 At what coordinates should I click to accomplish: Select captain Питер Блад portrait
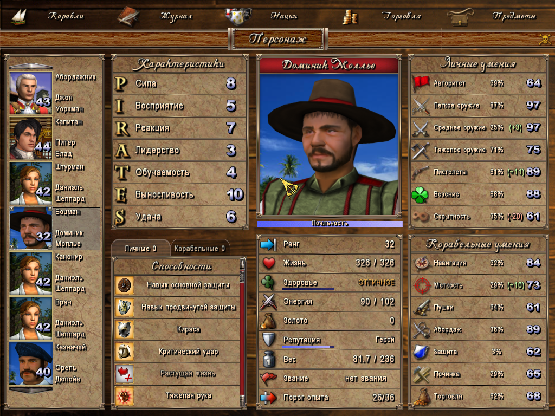(31, 138)
